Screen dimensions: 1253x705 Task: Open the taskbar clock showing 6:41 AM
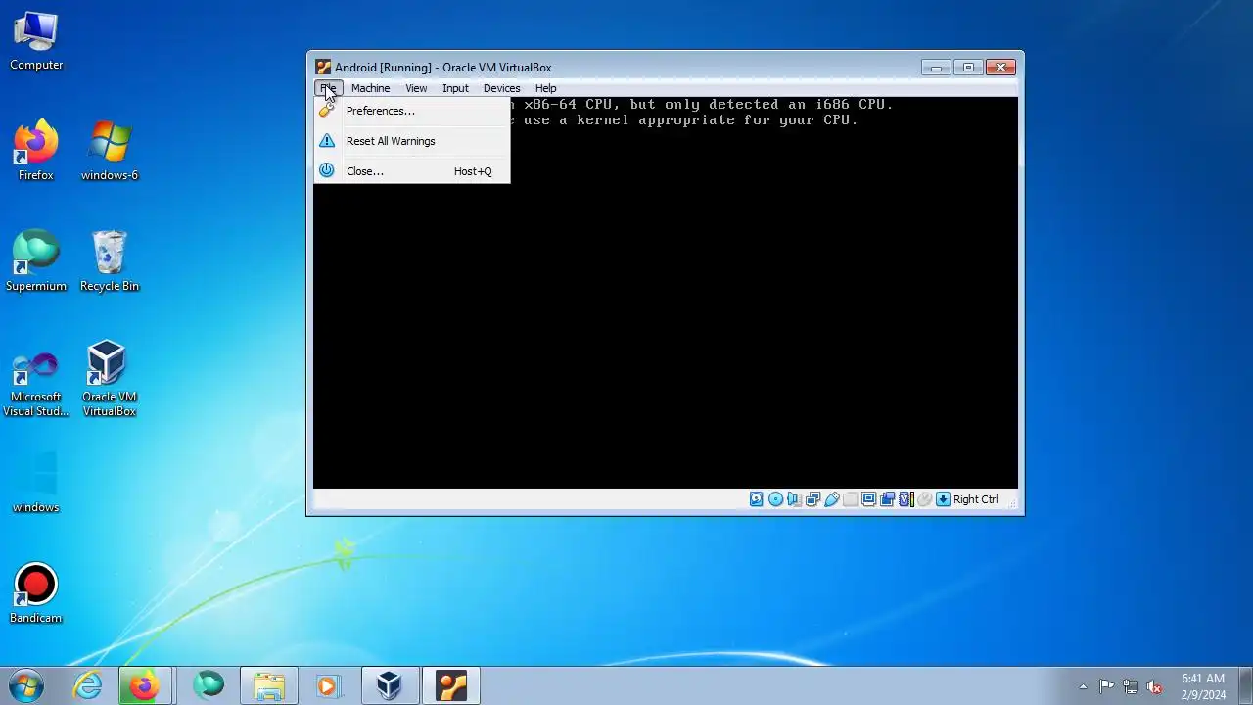[x=1203, y=686]
